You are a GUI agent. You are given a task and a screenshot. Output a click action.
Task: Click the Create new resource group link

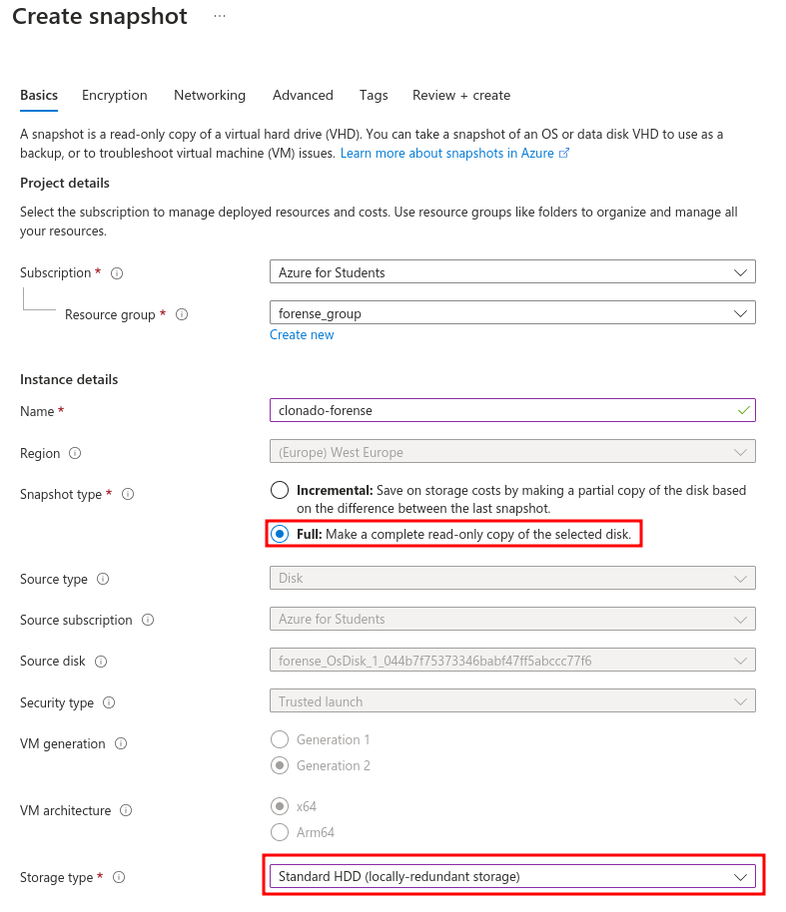(302, 335)
